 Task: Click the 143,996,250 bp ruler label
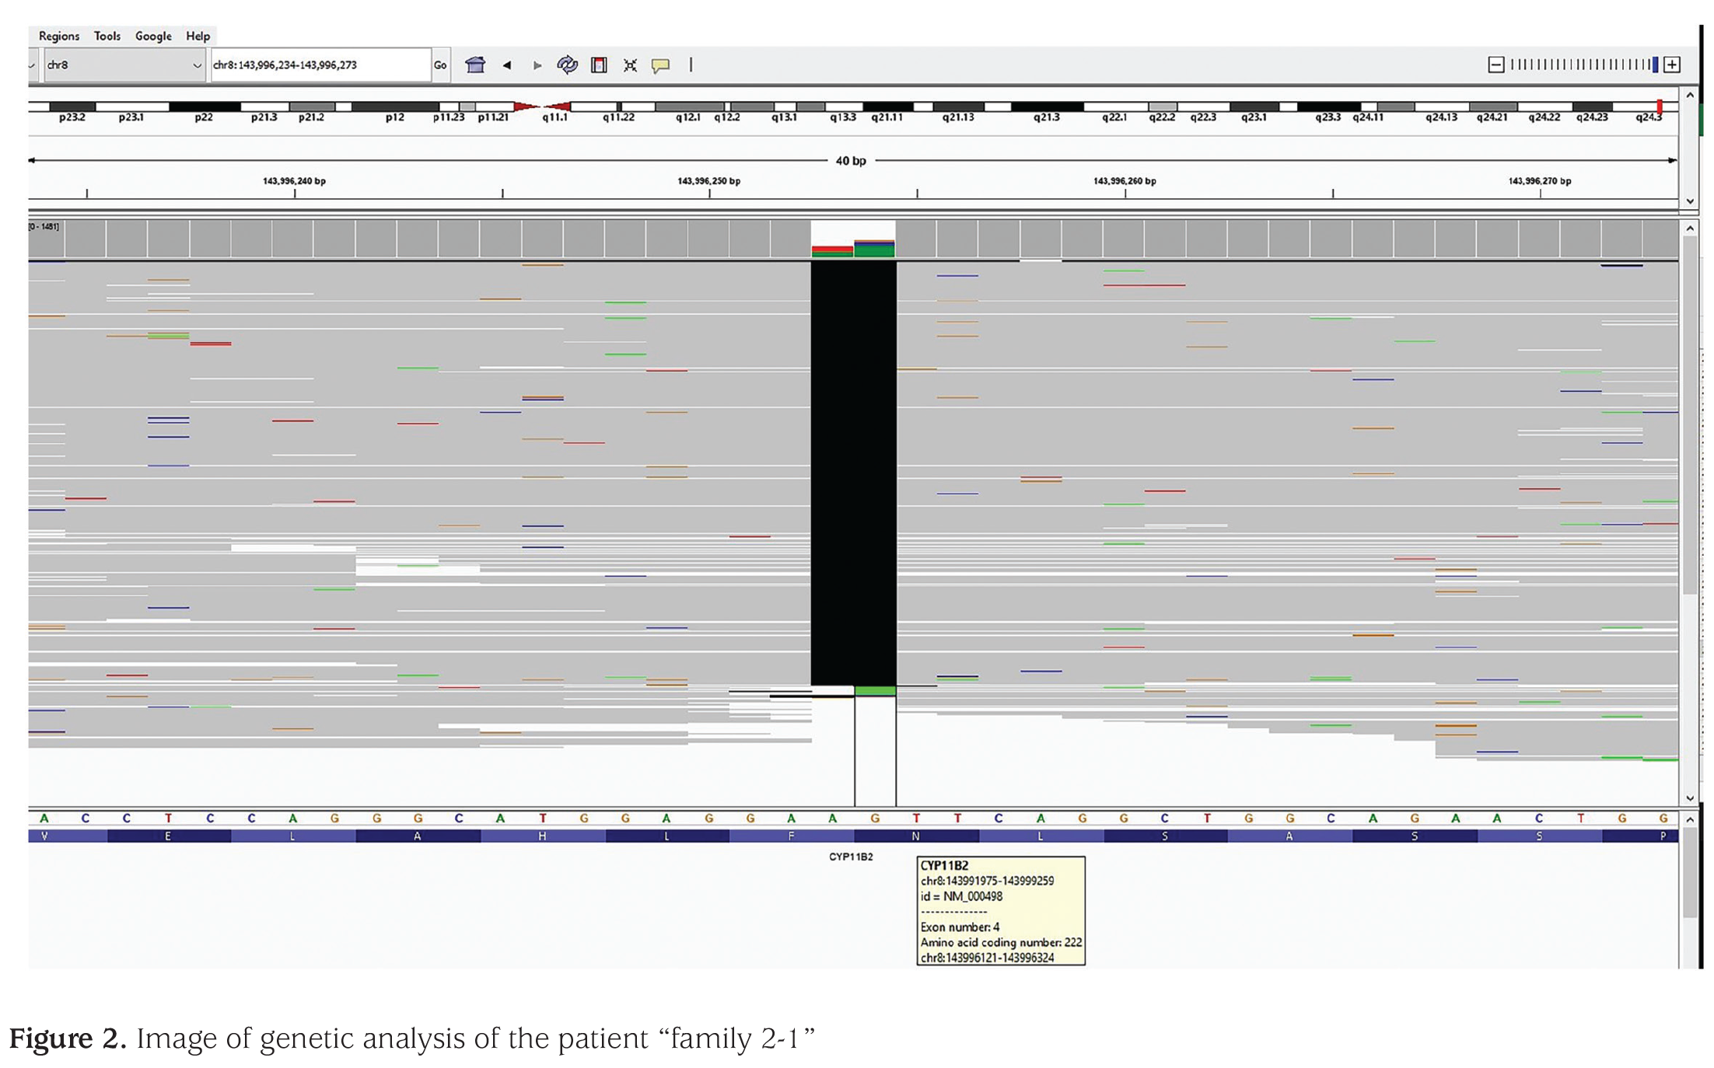pos(708,181)
